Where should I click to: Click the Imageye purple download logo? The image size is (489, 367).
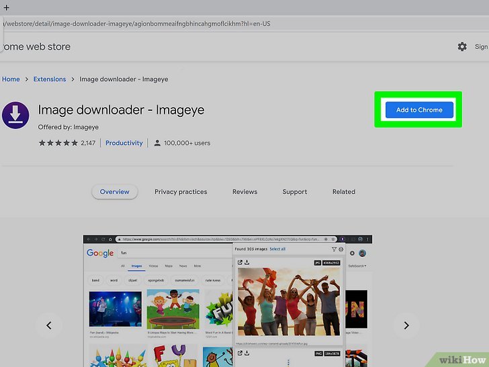point(15,115)
